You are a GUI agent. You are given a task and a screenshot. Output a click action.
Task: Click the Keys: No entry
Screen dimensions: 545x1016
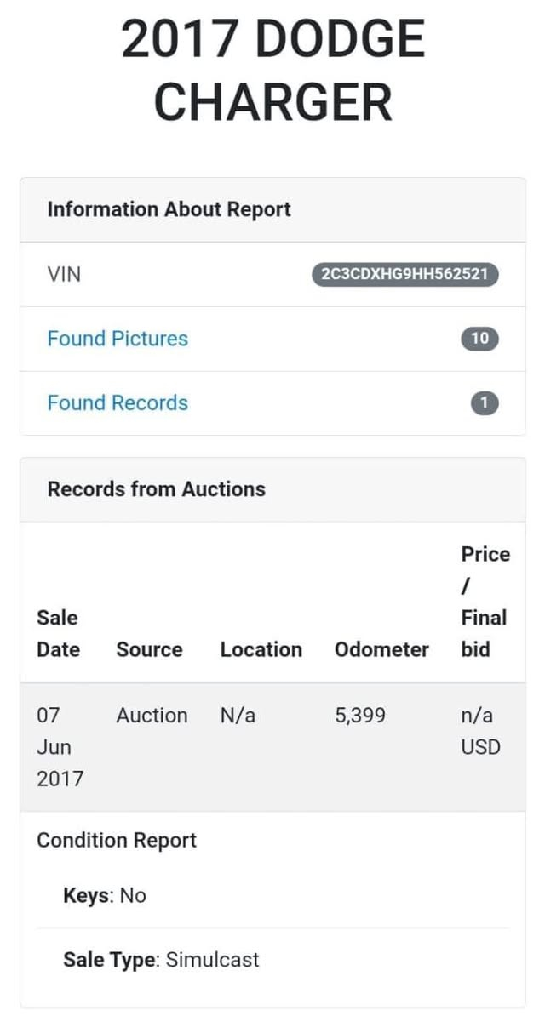tap(105, 895)
